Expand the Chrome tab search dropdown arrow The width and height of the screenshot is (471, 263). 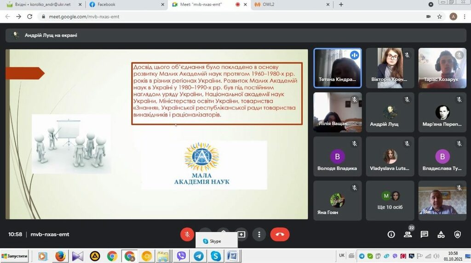point(431,5)
